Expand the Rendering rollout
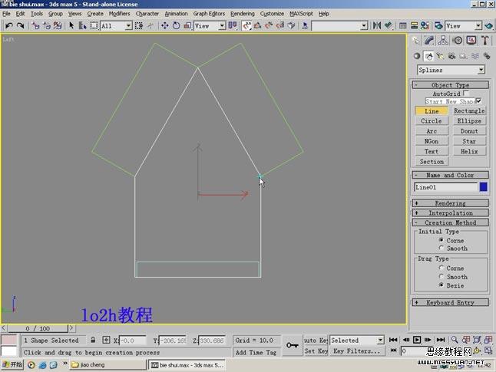This screenshot has height=372, width=496. (451, 203)
